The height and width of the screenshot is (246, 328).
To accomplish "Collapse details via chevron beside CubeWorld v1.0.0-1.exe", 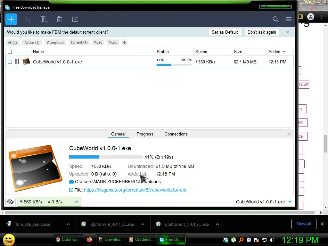I will coord(290,202).
